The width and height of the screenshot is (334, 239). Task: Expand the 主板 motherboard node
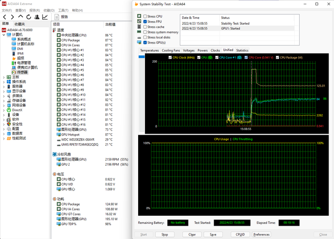point(4,77)
